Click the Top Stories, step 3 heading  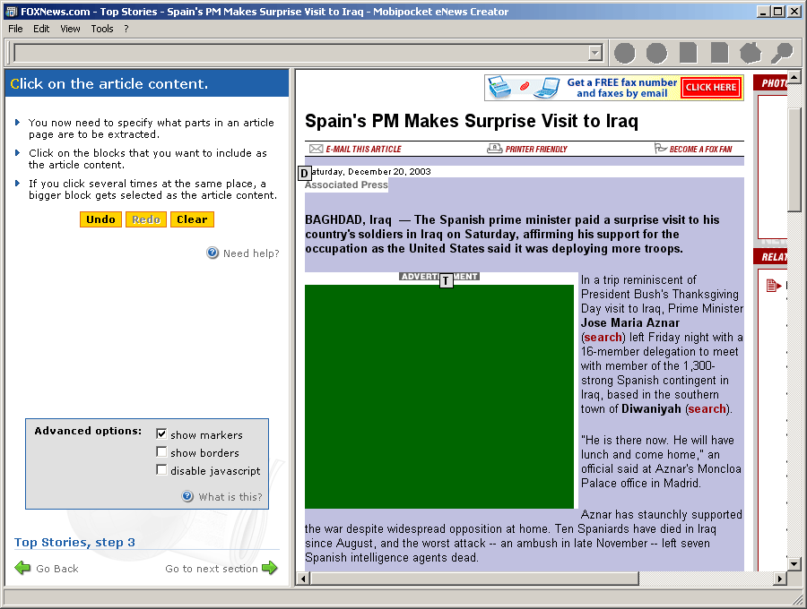point(74,542)
